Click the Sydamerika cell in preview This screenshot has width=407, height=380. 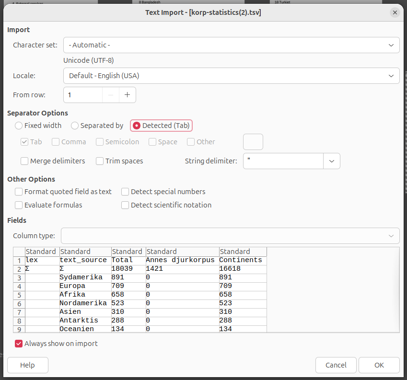point(85,277)
